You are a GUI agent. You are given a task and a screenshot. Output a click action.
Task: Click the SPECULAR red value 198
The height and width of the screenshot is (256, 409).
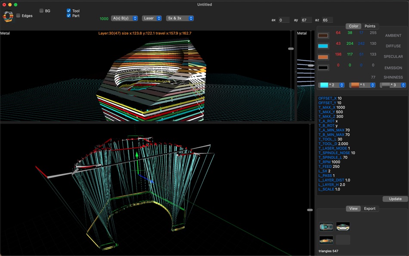point(338,54)
